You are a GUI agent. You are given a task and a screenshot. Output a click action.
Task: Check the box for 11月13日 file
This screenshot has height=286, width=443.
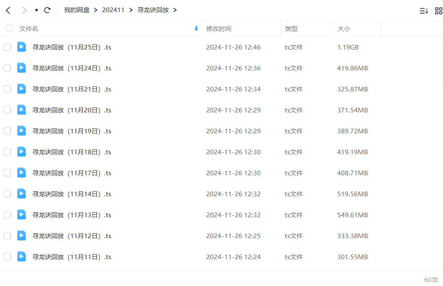(7, 215)
